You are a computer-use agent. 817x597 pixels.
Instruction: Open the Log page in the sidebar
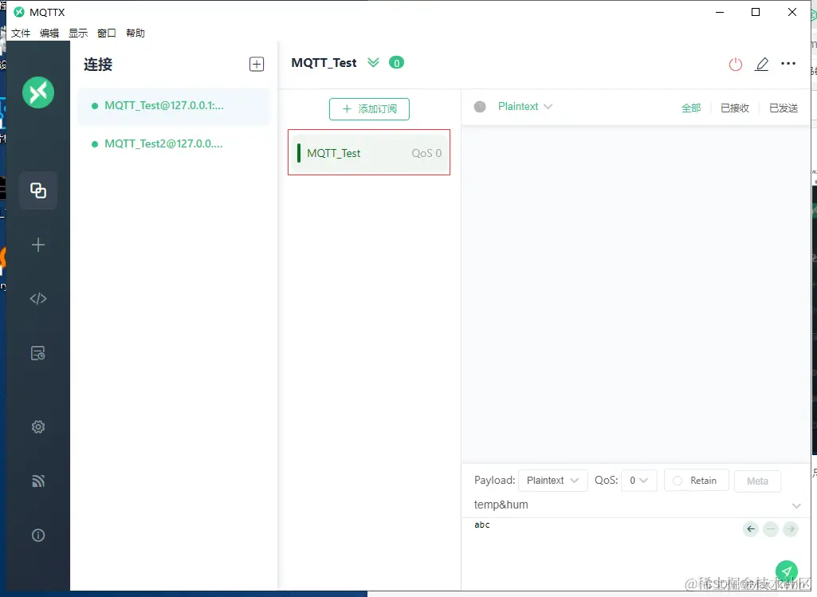(38, 353)
